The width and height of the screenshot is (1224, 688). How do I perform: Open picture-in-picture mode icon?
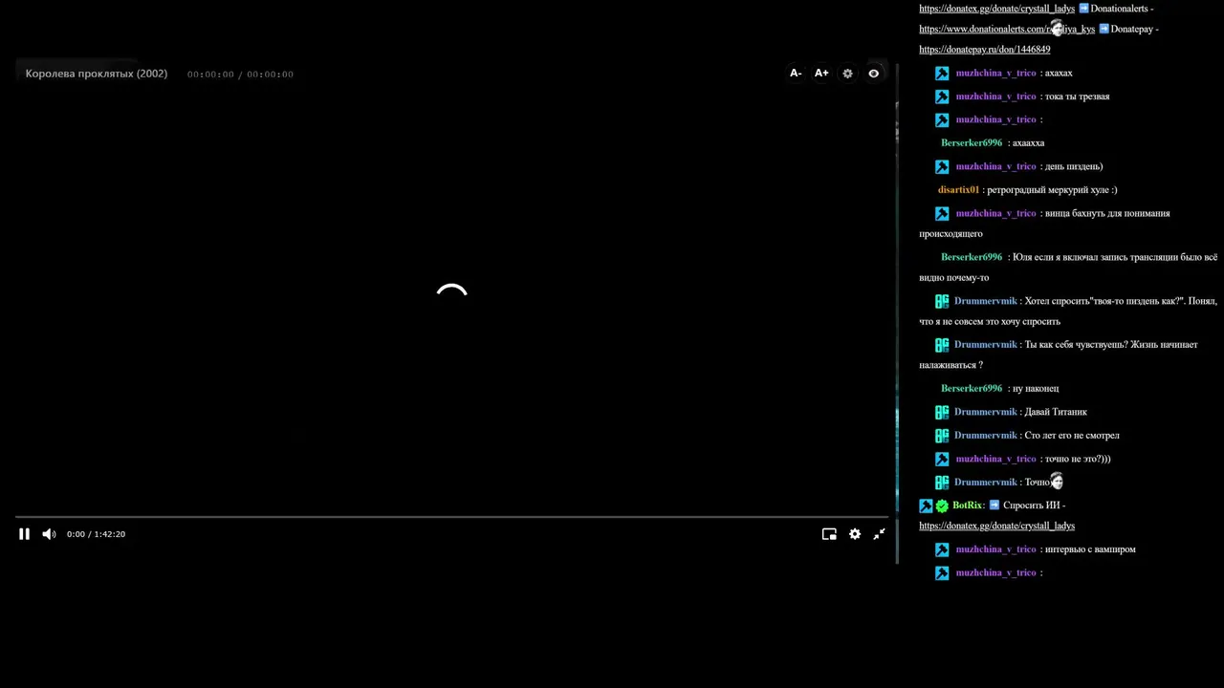point(829,534)
